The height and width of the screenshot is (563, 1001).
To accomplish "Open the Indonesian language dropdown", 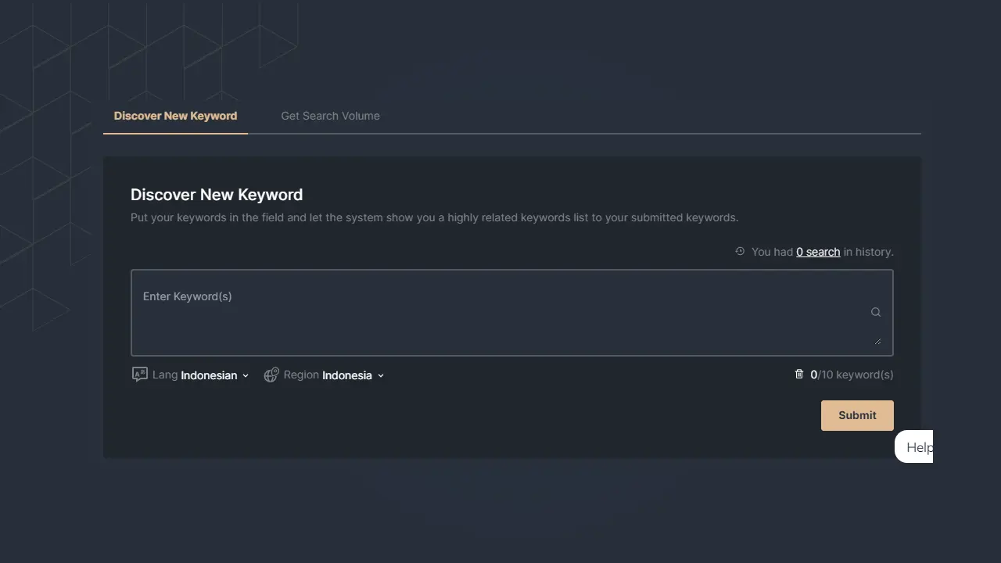I will [209, 375].
